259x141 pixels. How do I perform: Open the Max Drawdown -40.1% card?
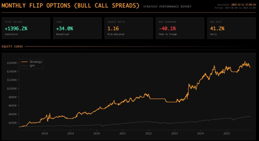tap(180, 28)
